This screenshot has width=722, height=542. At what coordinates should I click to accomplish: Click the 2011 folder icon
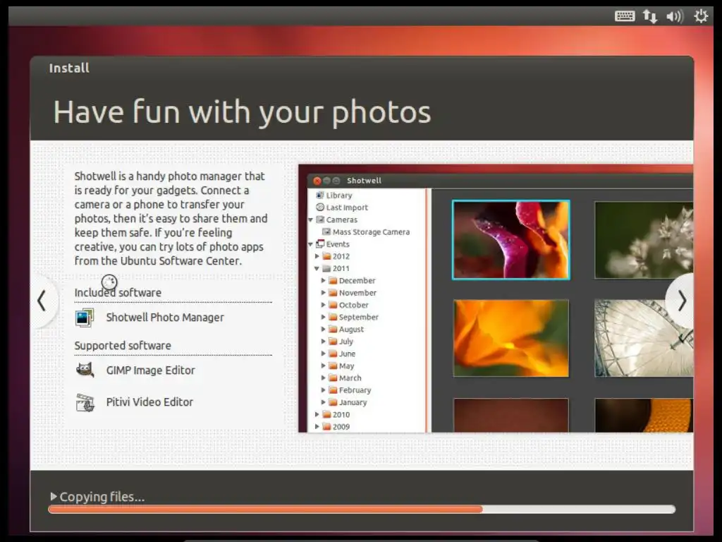(x=326, y=268)
